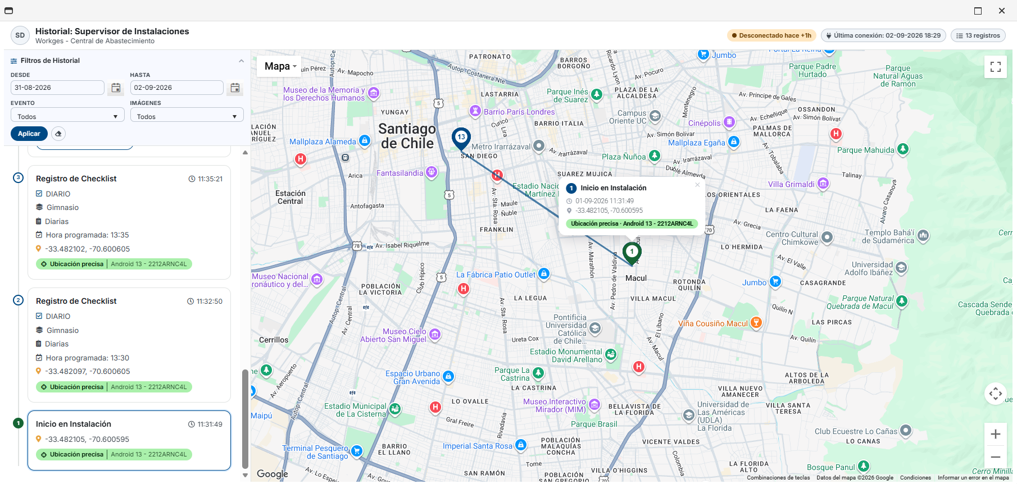Image resolution: width=1017 pixels, height=484 pixels.
Task: Click the Imperial Santa Rosa shopping pin
Action: coord(521,445)
